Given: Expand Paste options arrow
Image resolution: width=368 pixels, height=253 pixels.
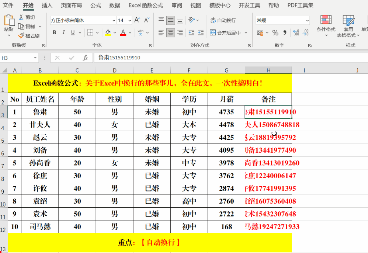Looking at the screenshot, I should coord(9,35).
